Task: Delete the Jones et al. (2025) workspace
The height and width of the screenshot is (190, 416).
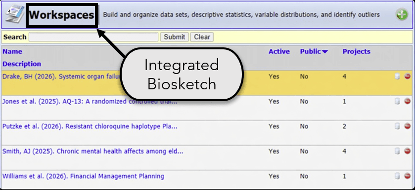Action: tap(407, 101)
